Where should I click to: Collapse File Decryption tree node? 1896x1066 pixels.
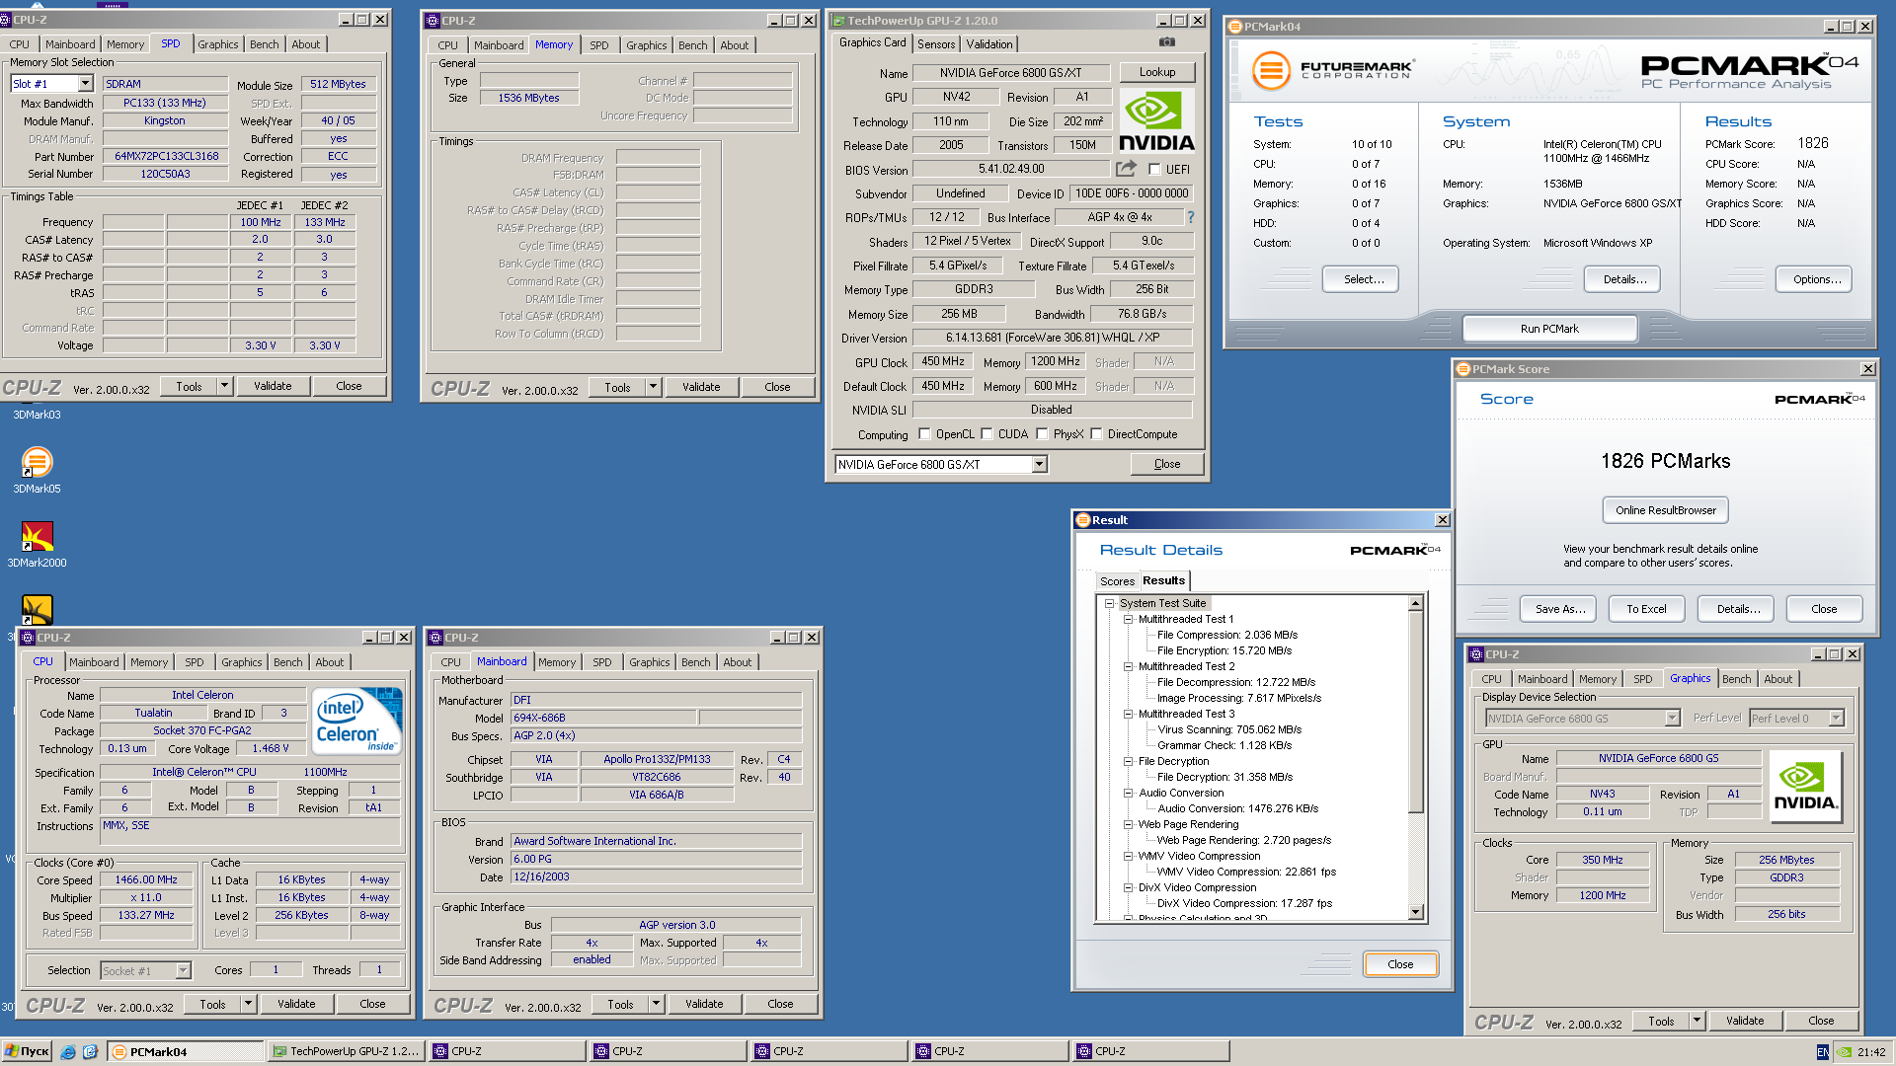(x=1128, y=761)
